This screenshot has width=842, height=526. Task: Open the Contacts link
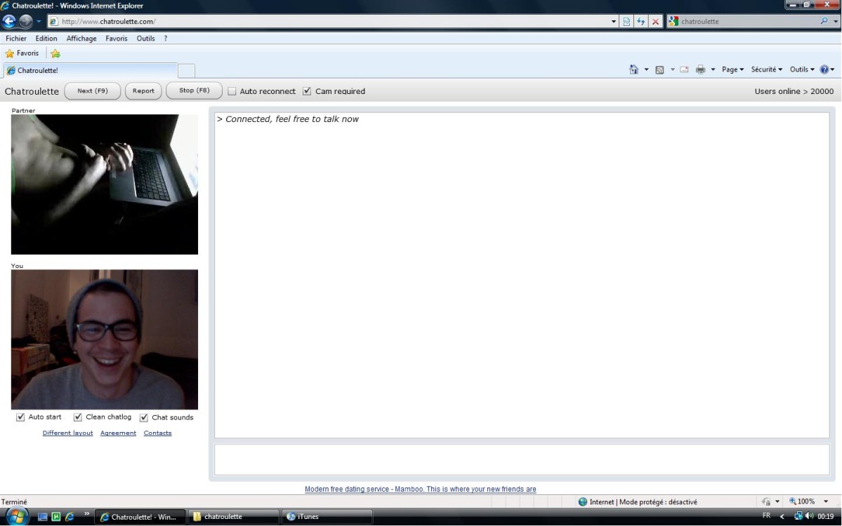157,433
